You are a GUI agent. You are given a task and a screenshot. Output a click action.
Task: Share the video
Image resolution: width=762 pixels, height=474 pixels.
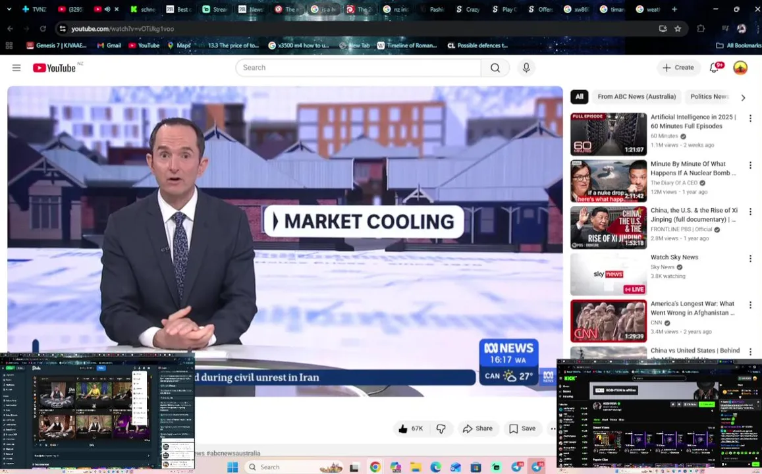tap(477, 429)
